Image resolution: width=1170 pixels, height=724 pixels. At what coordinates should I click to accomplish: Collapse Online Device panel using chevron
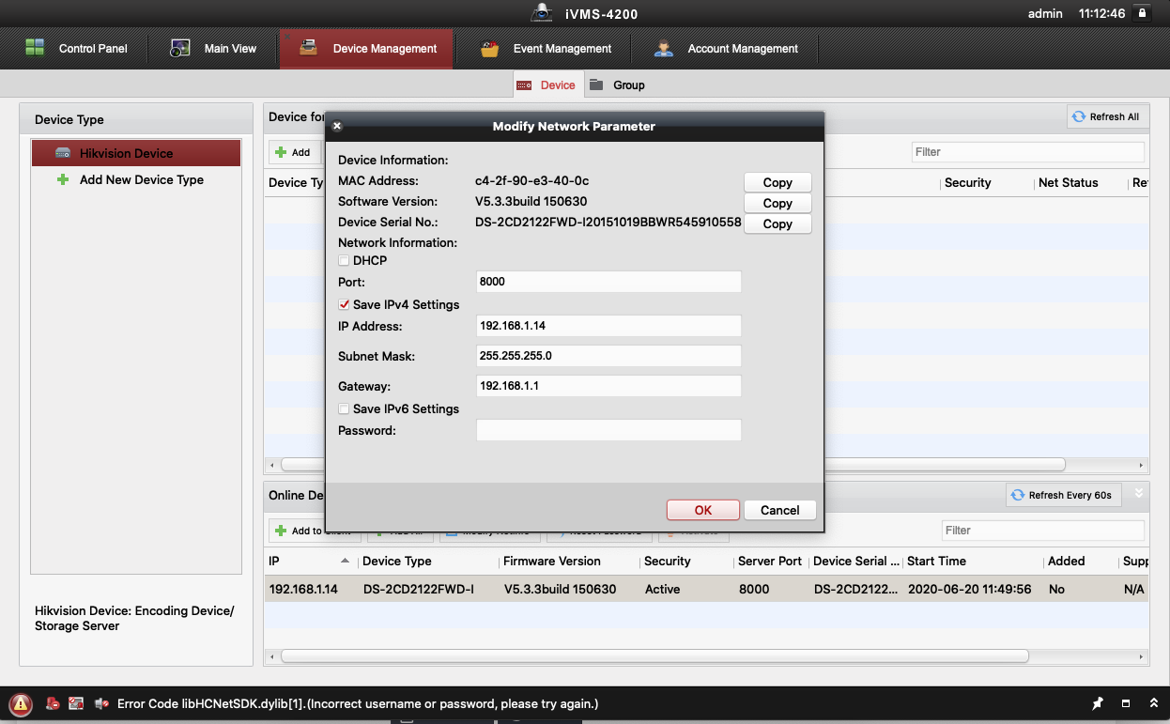coord(1139,494)
